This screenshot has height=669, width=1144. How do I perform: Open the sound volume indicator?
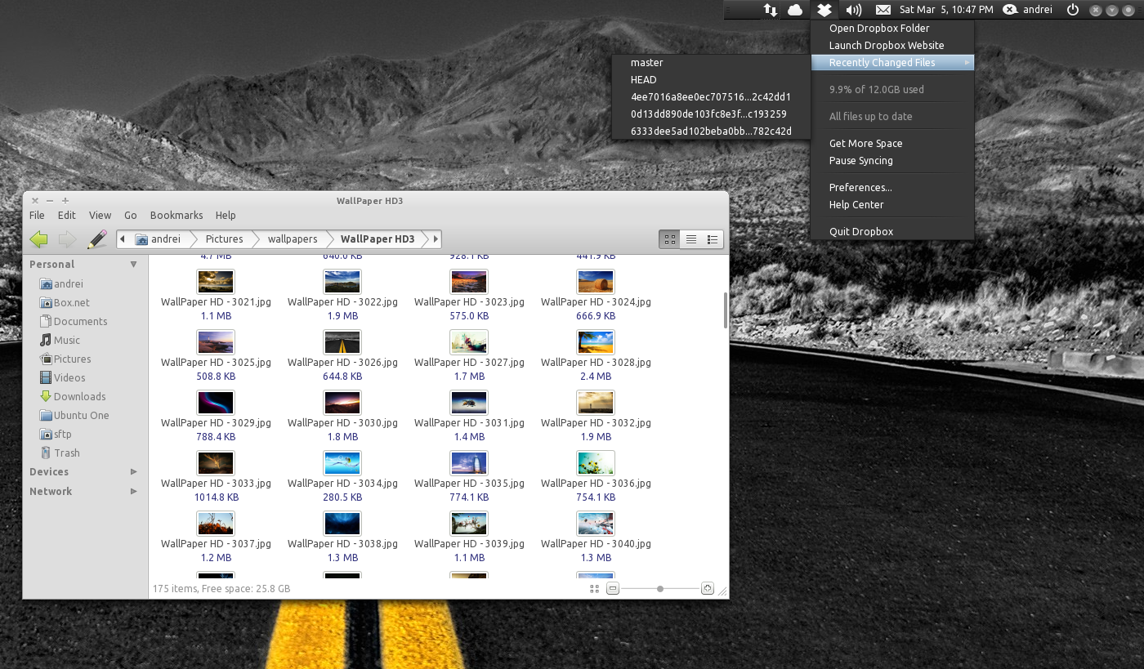(854, 10)
